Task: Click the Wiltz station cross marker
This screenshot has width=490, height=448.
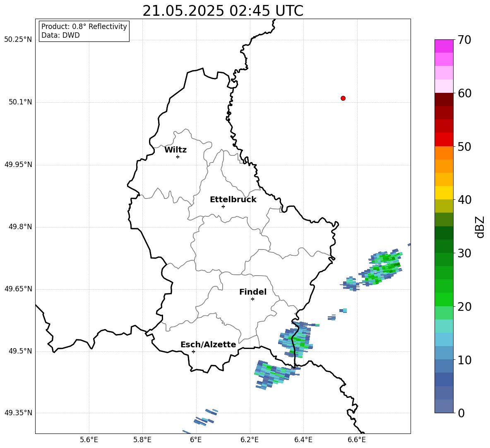Action: 178,157
